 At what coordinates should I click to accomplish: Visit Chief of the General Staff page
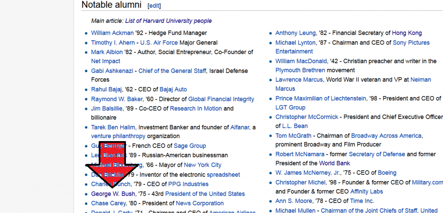[172, 71]
